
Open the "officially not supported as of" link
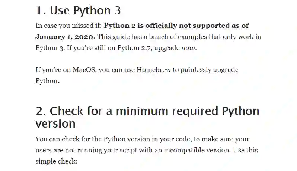197,26
